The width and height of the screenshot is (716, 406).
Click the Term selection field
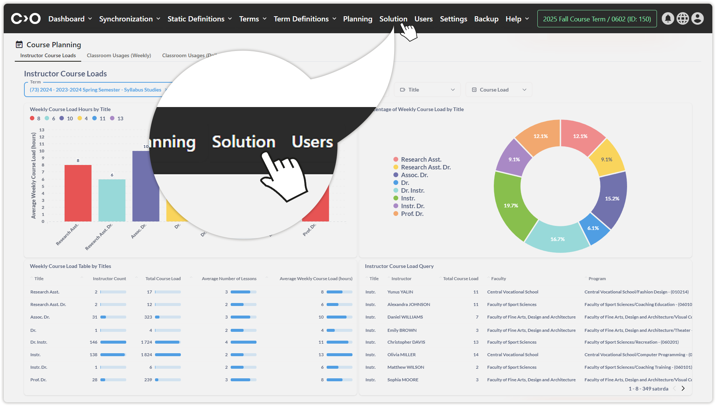(96, 90)
